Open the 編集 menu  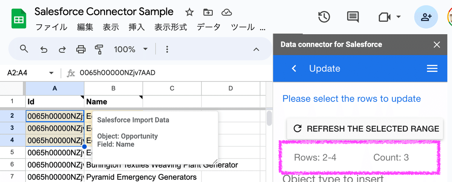click(85, 27)
